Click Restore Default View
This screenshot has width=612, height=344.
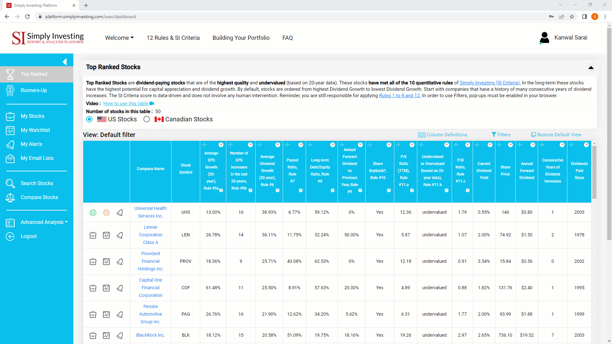pos(556,135)
